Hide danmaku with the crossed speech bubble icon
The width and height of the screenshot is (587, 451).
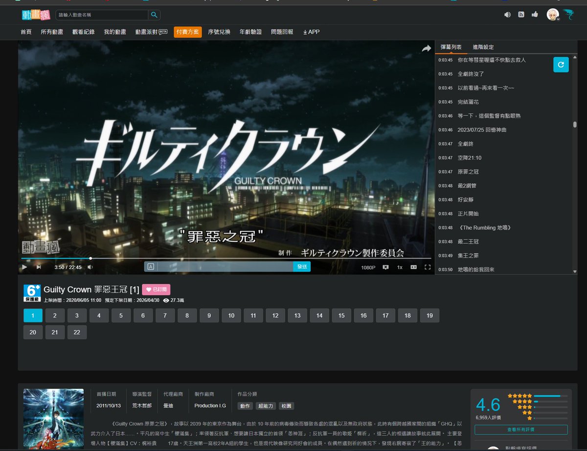pyautogui.click(x=386, y=267)
